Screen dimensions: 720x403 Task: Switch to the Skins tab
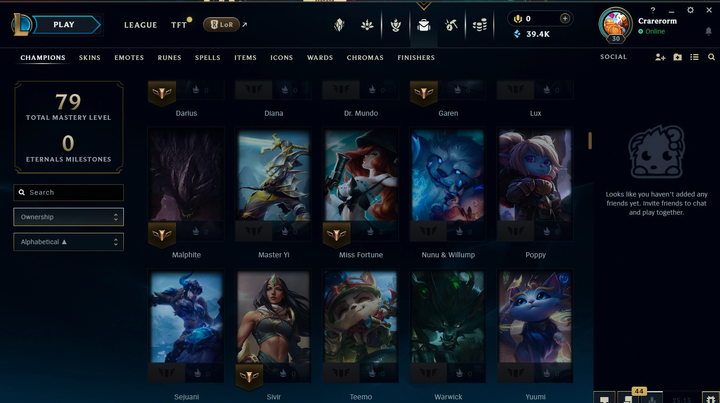pyautogui.click(x=90, y=58)
